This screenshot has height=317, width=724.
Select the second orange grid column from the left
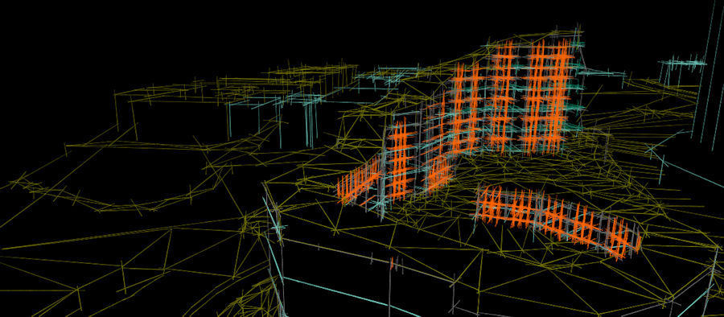click(x=400, y=159)
